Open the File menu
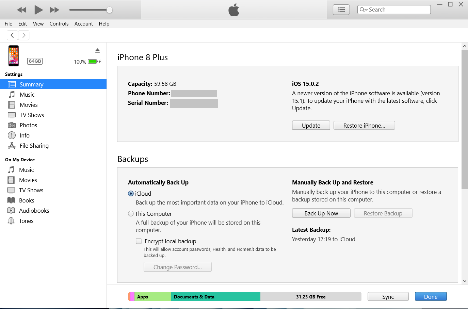This screenshot has width=468, height=309. [x=9, y=24]
